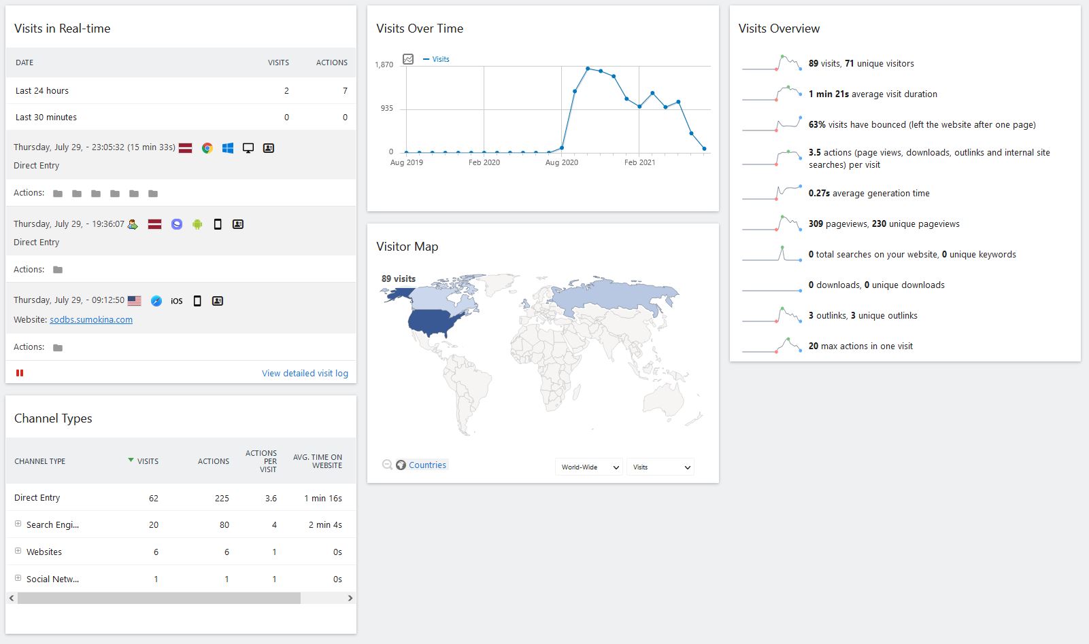The image size is (1089, 644).
Task: Click the purple browser icon on the 19:36:07 visit
Action: pyautogui.click(x=177, y=224)
